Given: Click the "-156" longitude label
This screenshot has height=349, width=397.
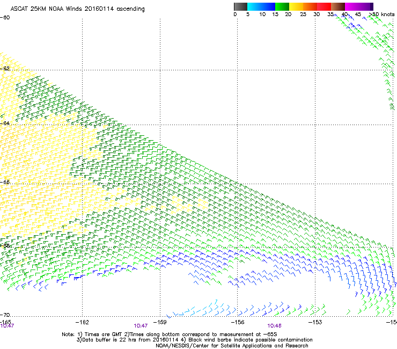Looking at the screenshot, I should (238, 322).
